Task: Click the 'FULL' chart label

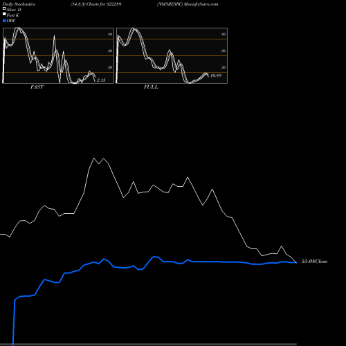Action: pyautogui.click(x=151, y=87)
